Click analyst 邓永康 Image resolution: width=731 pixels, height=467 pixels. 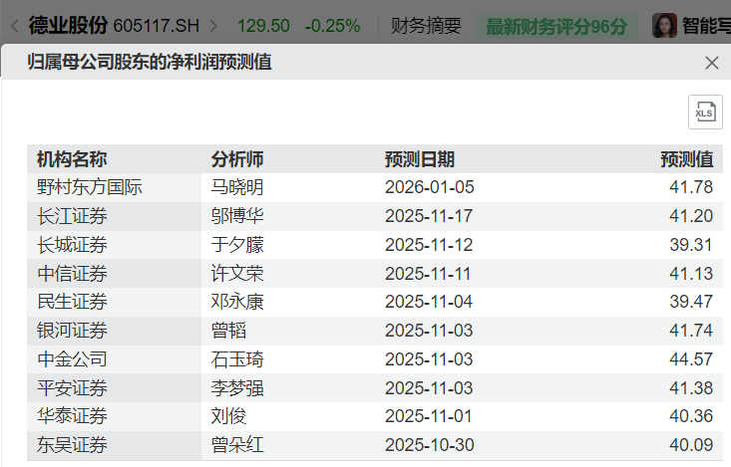click(236, 302)
